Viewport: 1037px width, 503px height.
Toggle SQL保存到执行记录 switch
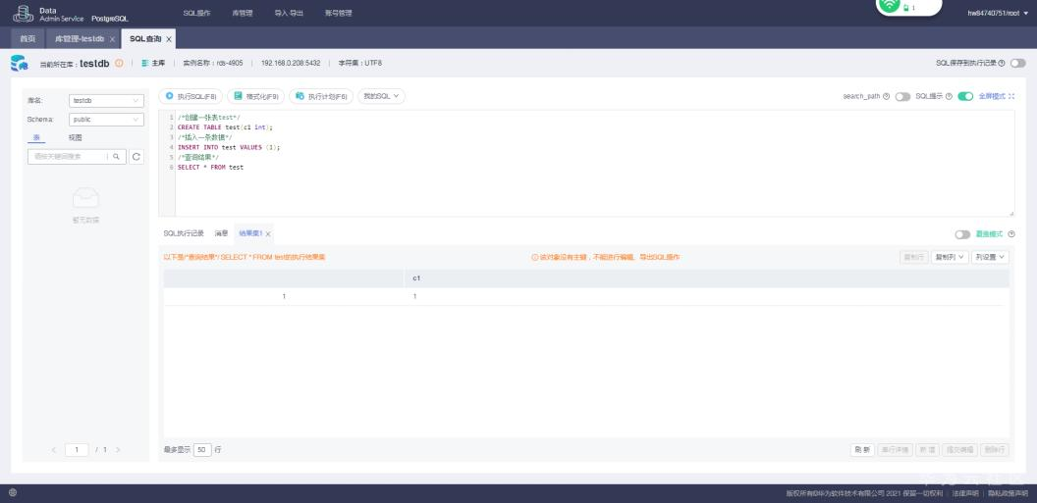pyautogui.click(x=1017, y=63)
